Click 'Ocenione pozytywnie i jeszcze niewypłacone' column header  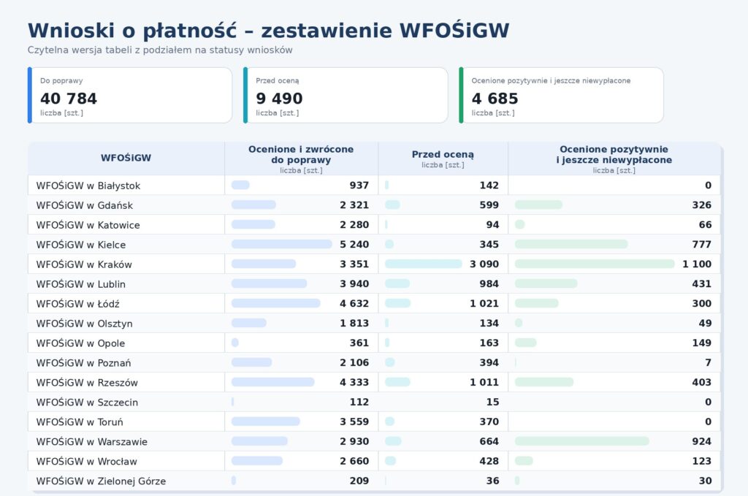tap(614, 158)
